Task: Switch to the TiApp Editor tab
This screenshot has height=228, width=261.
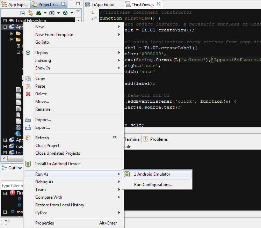Action: click(103, 4)
